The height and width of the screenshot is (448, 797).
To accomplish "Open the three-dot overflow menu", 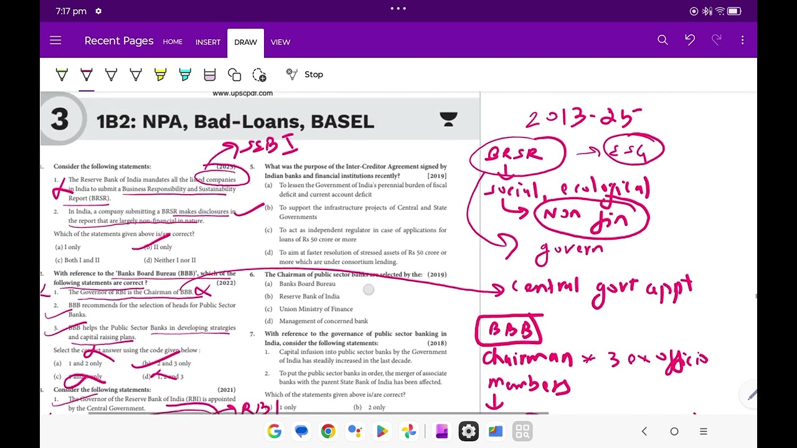I will tap(742, 40).
